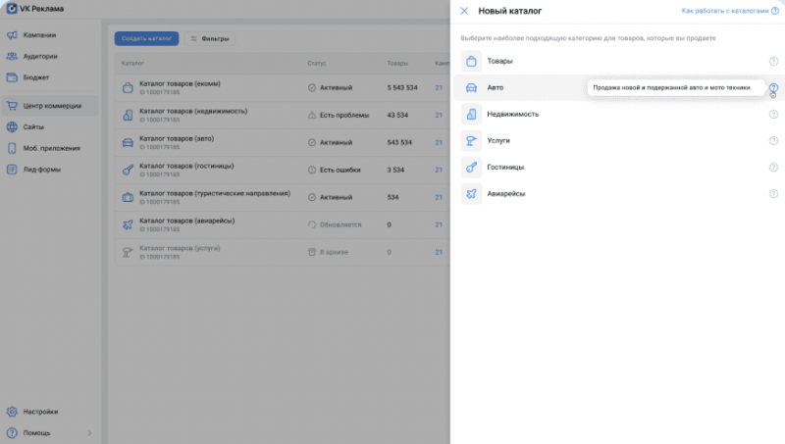The image size is (785, 444).
Task: Choose the Авиарейсы airplane icon
Action: [472, 194]
